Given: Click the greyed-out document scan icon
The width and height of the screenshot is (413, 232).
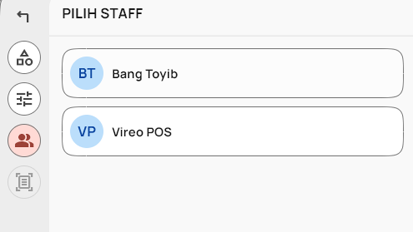Looking at the screenshot, I should pos(24,182).
